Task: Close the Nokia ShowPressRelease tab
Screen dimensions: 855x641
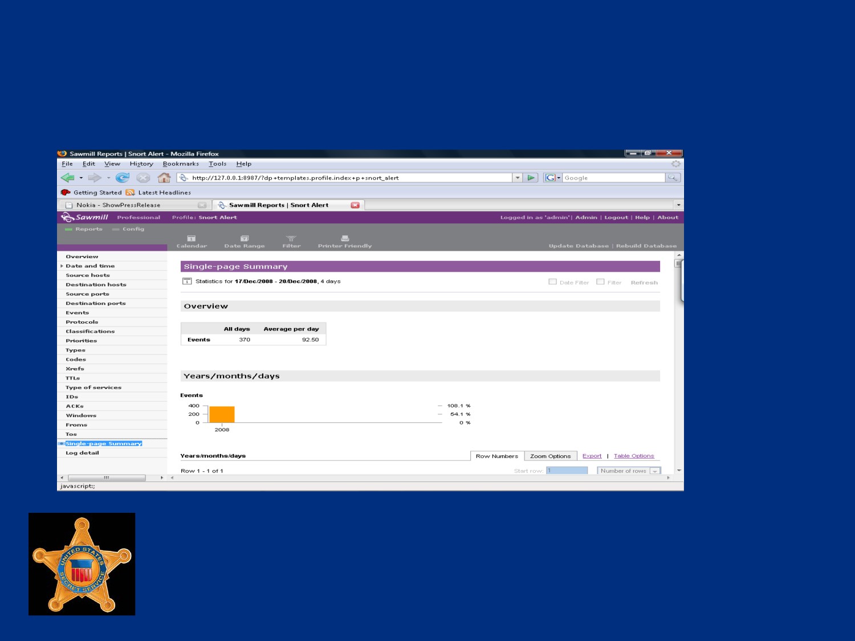Action: point(202,205)
